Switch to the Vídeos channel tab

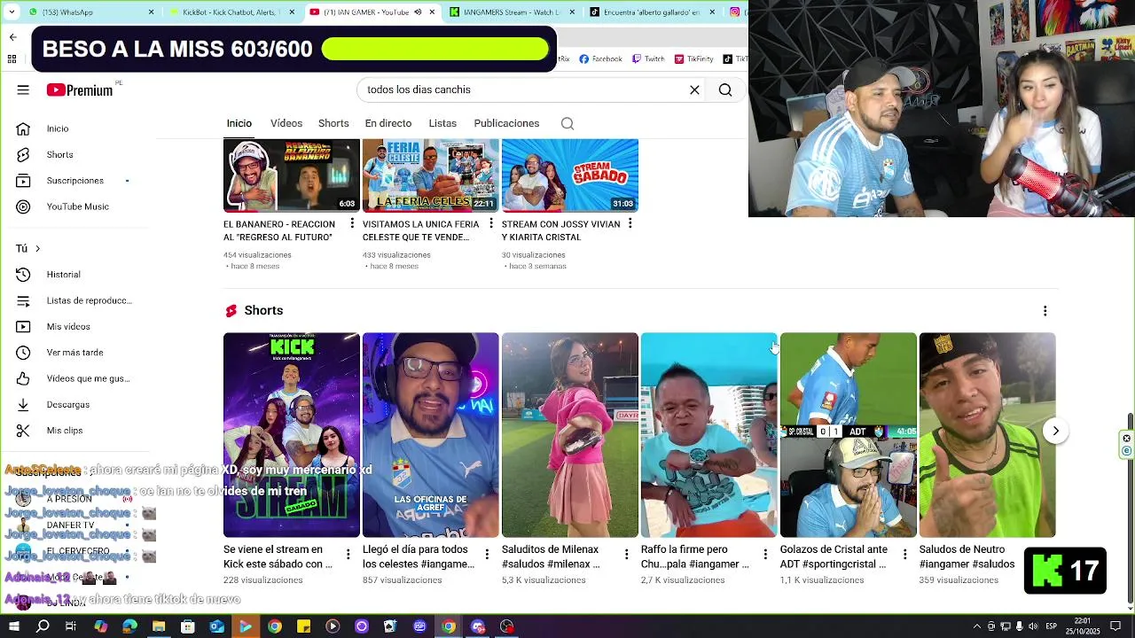(x=286, y=123)
